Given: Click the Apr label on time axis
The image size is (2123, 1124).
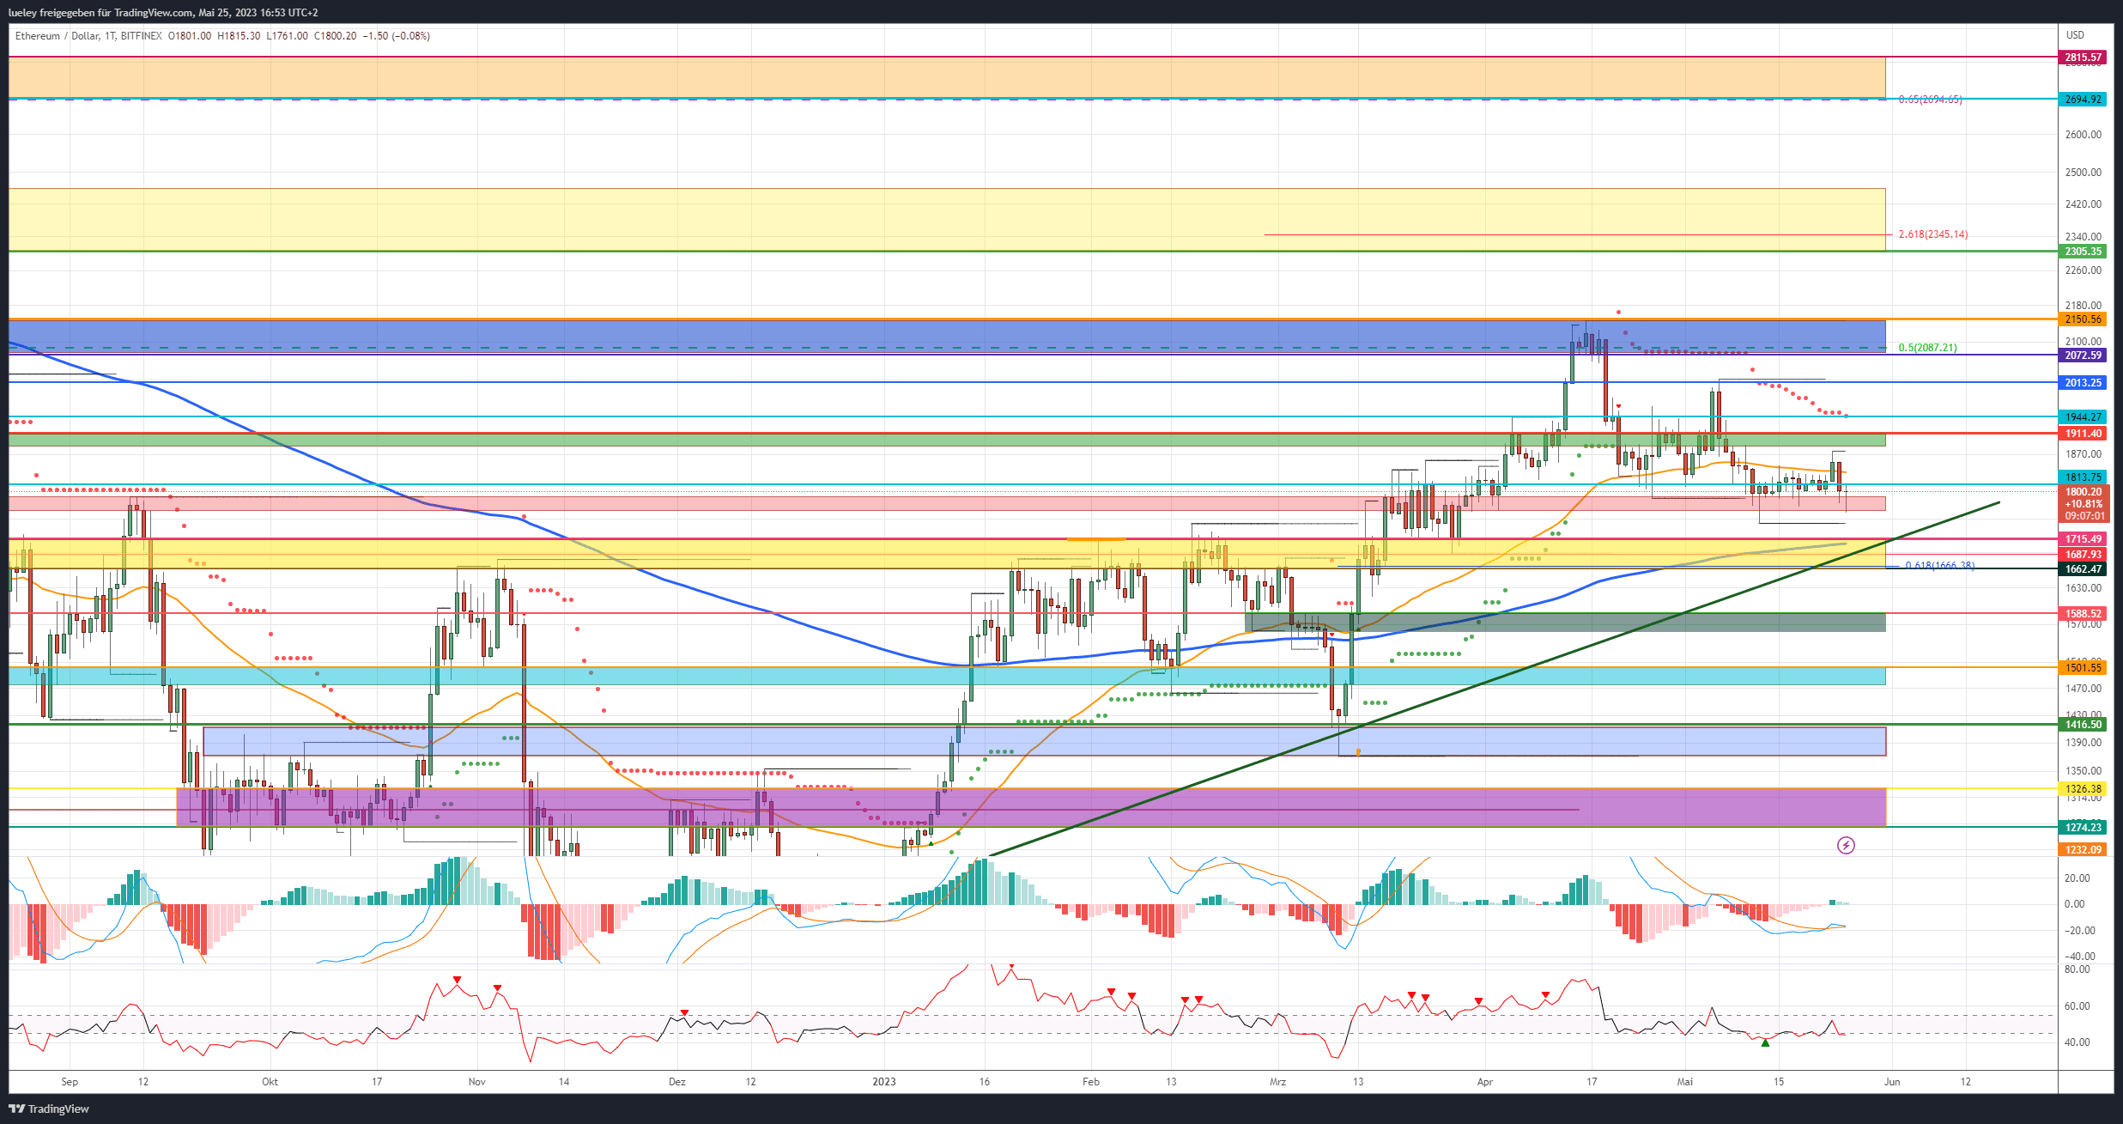Looking at the screenshot, I should [x=1485, y=1082].
